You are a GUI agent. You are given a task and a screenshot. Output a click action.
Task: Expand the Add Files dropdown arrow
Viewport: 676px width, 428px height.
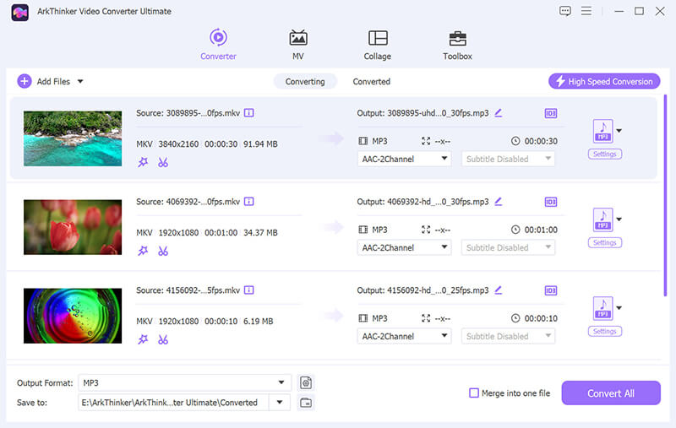tap(80, 81)
